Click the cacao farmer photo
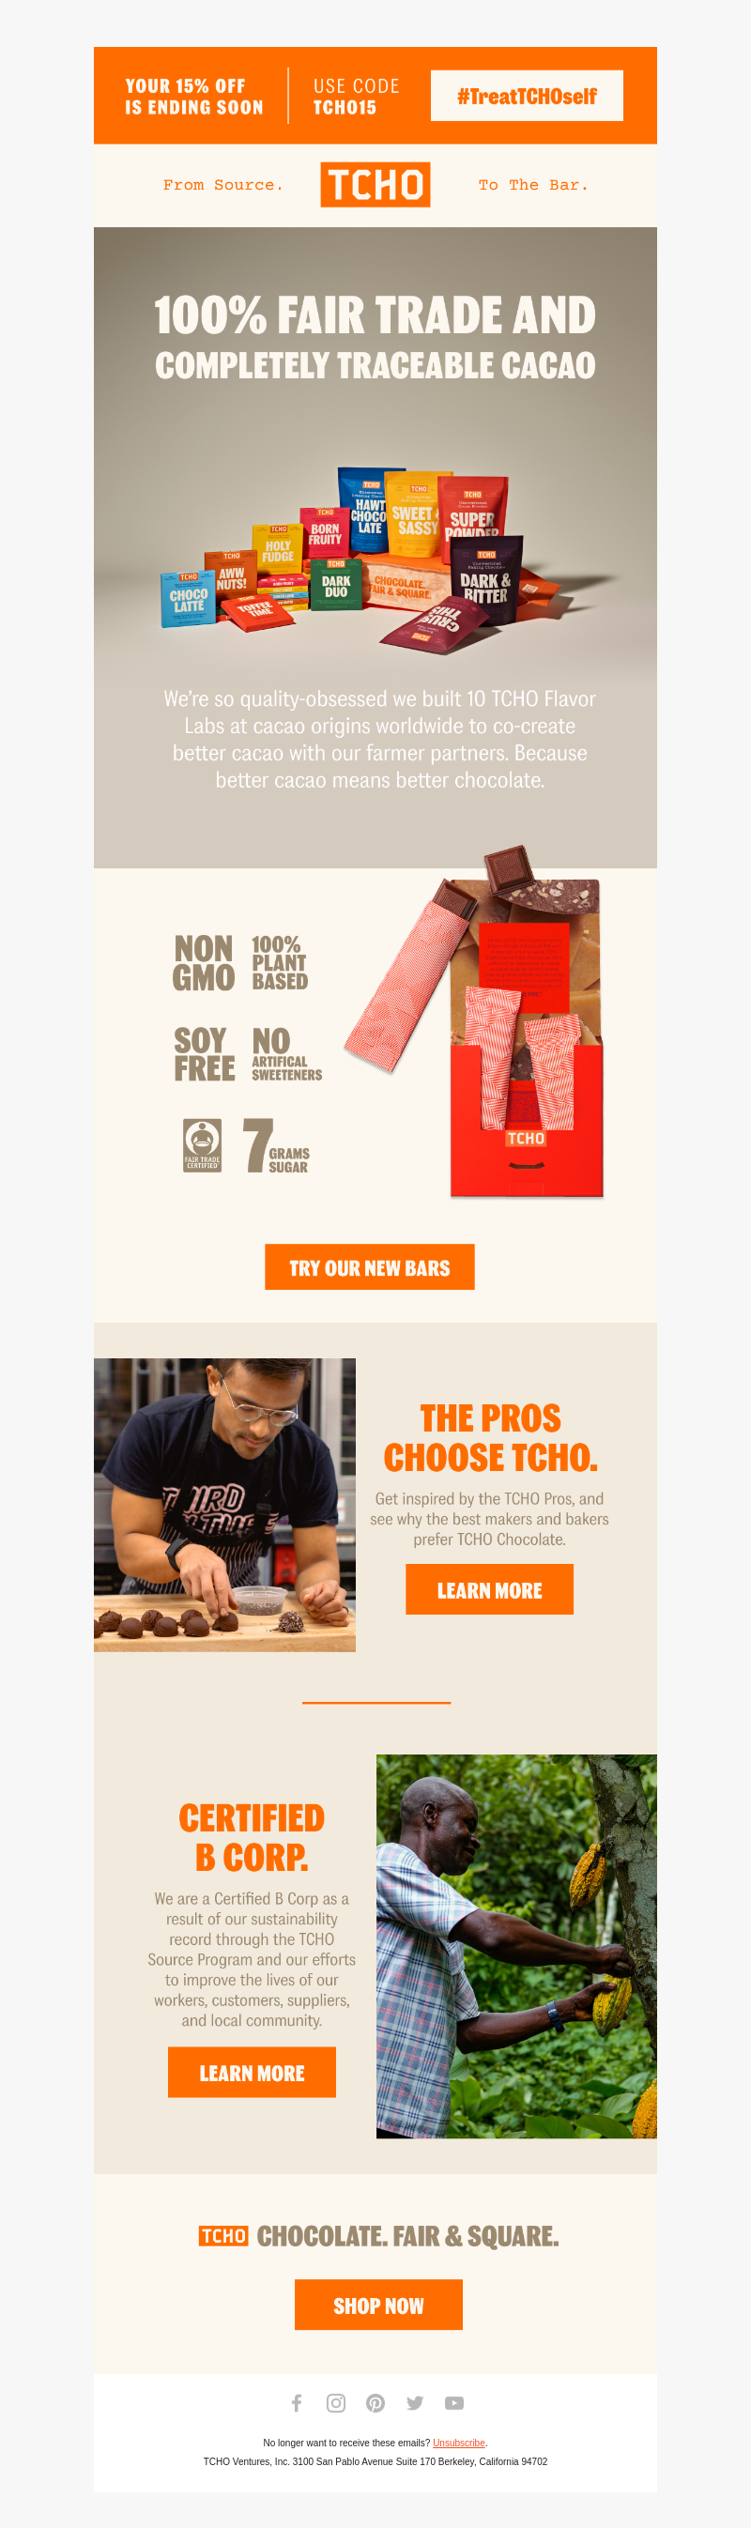This screenshot has width=751, height=2528. (516, 1946)
